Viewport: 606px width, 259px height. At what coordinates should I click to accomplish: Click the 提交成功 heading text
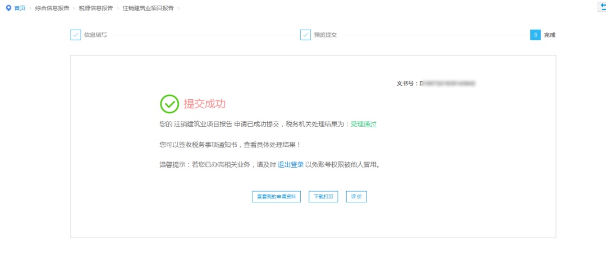click(x=205, y=104)
